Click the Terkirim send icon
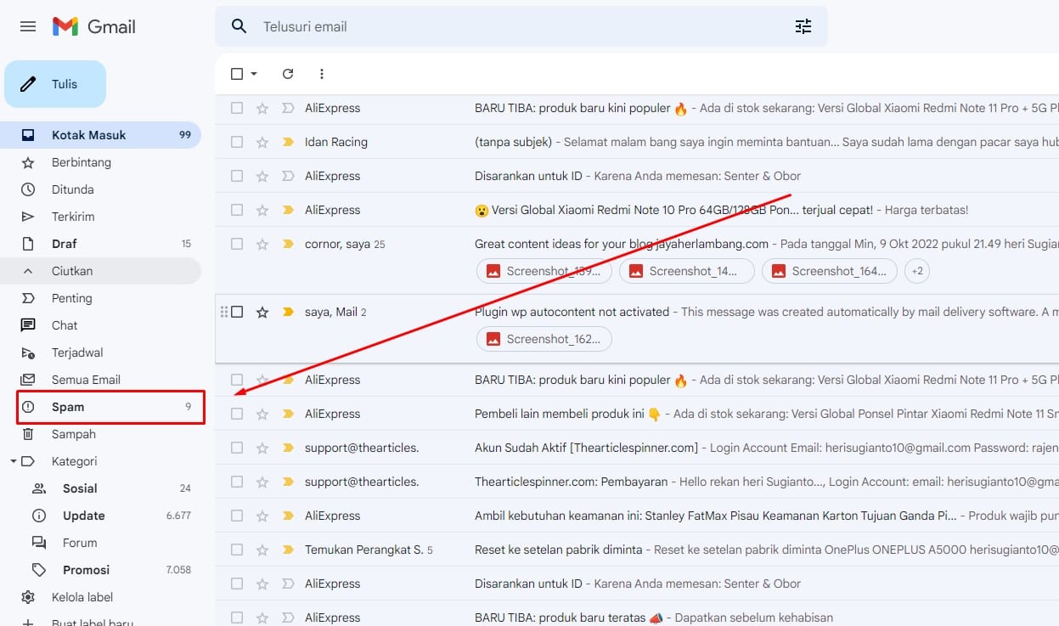This screenshot has width=1059, height=626. (x=28, y=217)
